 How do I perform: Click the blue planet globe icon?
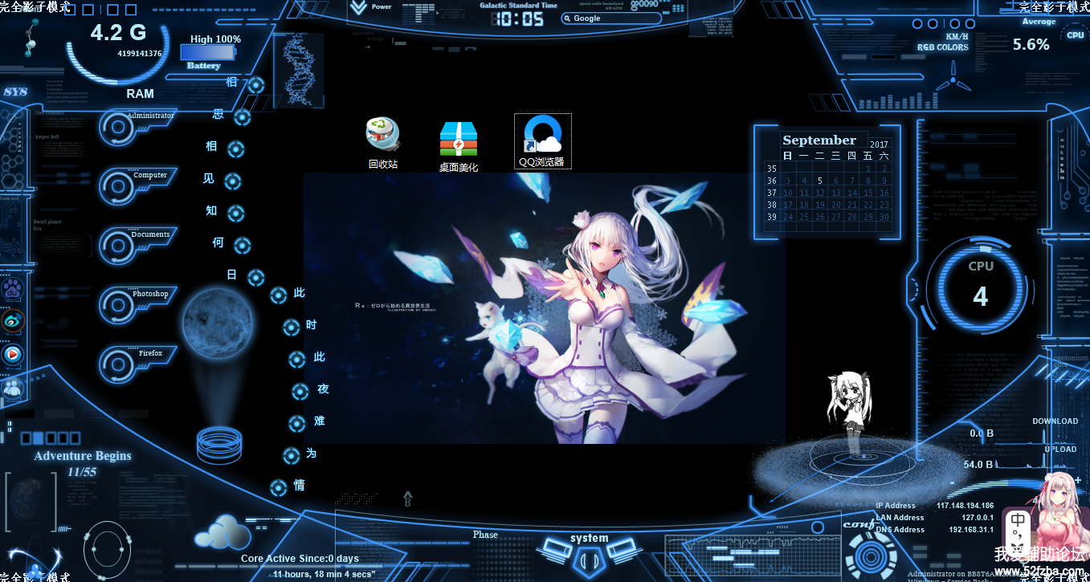point(218,324)
